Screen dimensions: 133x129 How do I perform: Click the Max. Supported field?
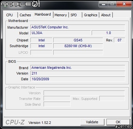[112, 98]
